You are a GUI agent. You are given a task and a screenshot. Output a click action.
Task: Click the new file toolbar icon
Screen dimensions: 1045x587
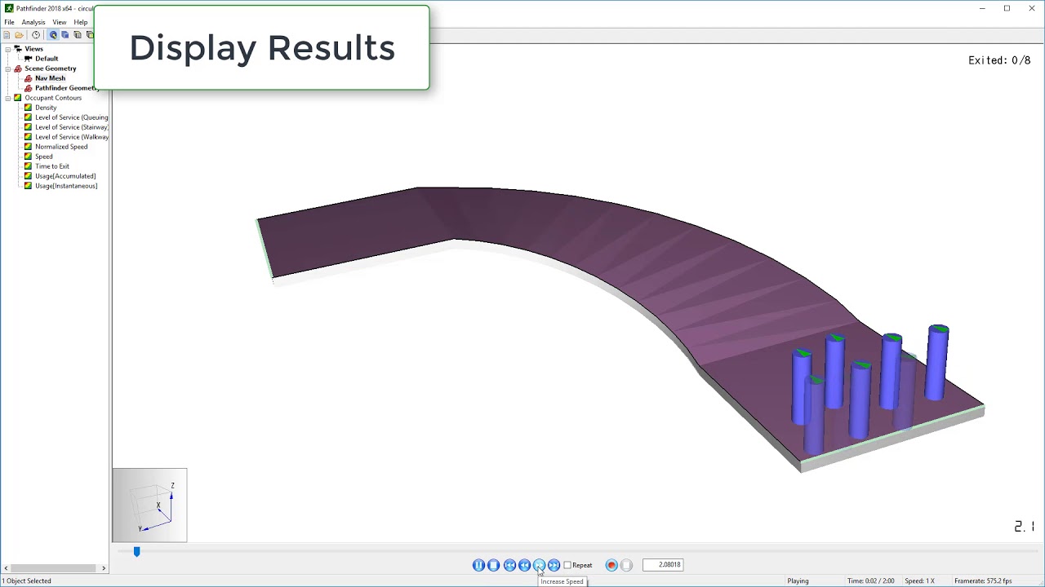pos(7,35)
